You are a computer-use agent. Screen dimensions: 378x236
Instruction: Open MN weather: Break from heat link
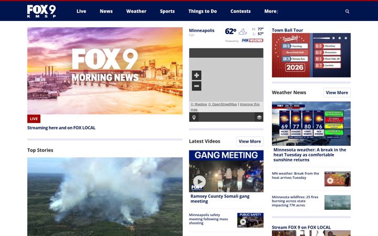295,176
